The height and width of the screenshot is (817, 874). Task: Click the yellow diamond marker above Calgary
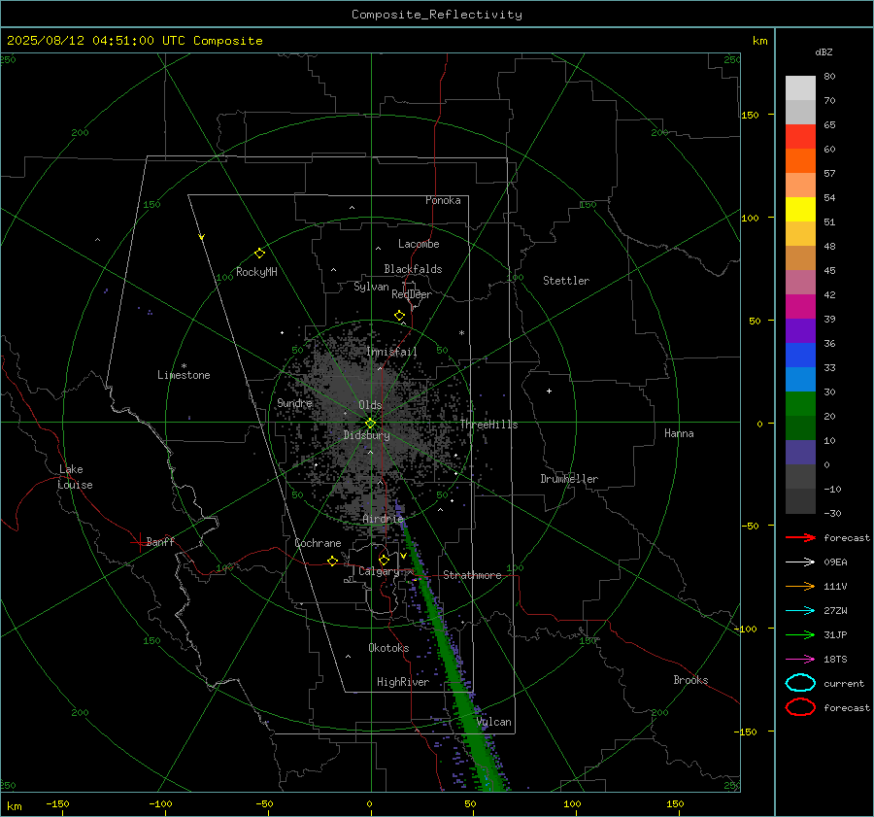[384, 560]
